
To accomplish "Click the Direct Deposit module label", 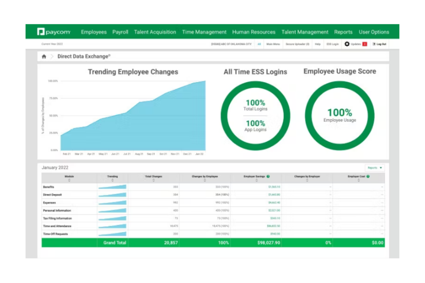I will (x=52, y=195).
